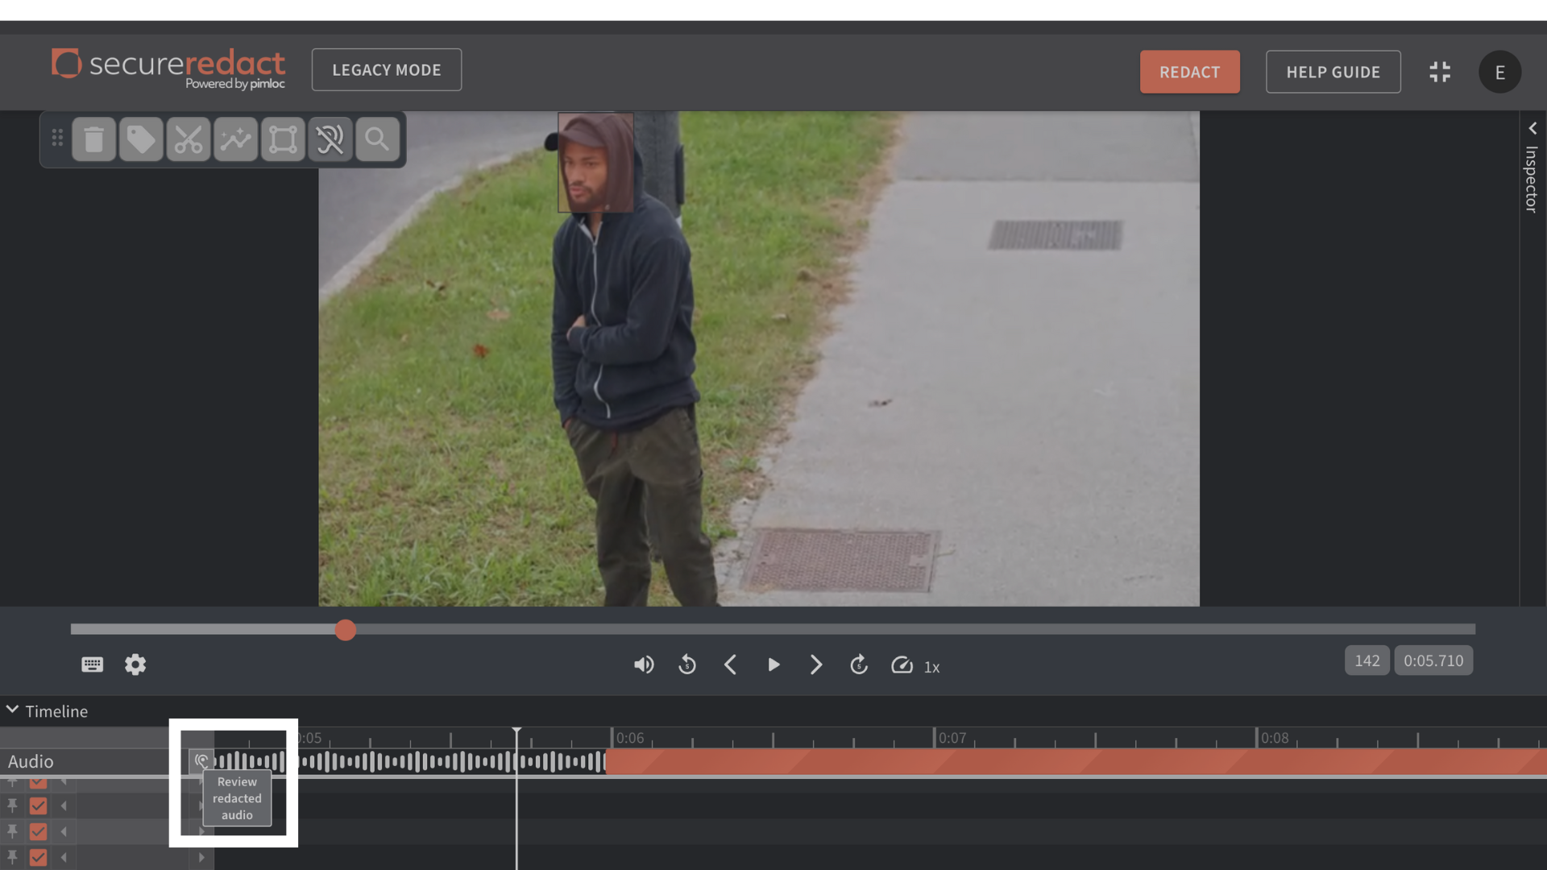Image resolution: width=1547 pixels, height=870 pixels.
Task: Expand the Inspector side panel
Action: (1532, 128)
